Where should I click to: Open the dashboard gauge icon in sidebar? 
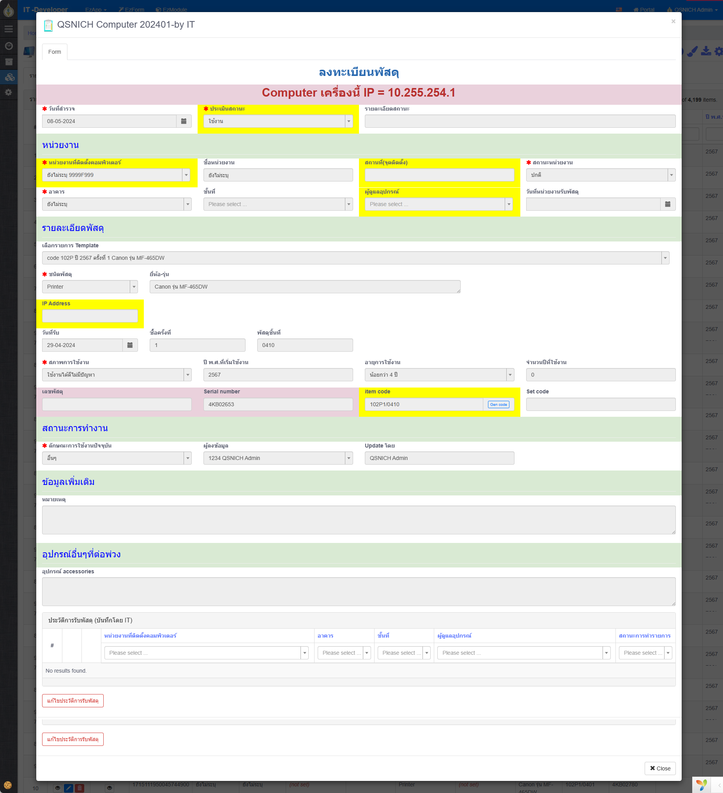(9, 46)
